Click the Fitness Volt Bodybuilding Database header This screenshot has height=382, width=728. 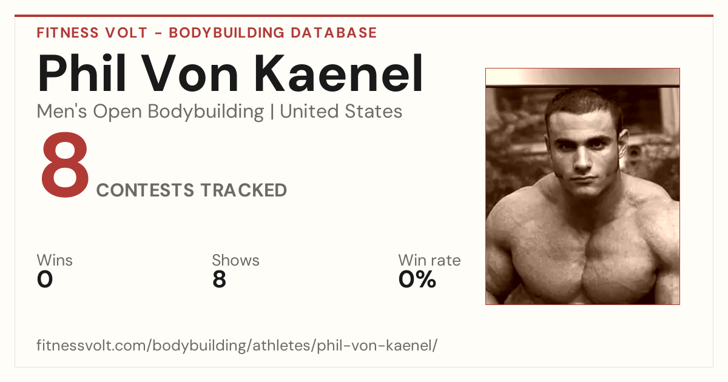coord(207,33)
